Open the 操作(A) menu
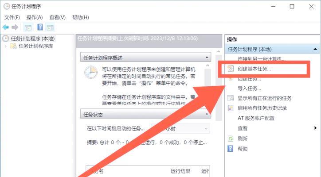The height and width of the screenshot is (177, 321). click(x=35, y=18)
